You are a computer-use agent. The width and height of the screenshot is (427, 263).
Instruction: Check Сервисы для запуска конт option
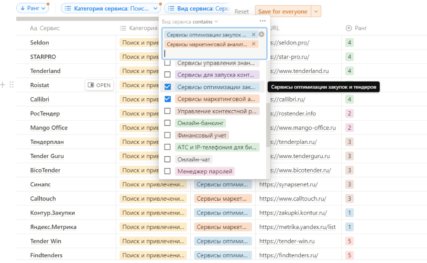tap(167, 74)
